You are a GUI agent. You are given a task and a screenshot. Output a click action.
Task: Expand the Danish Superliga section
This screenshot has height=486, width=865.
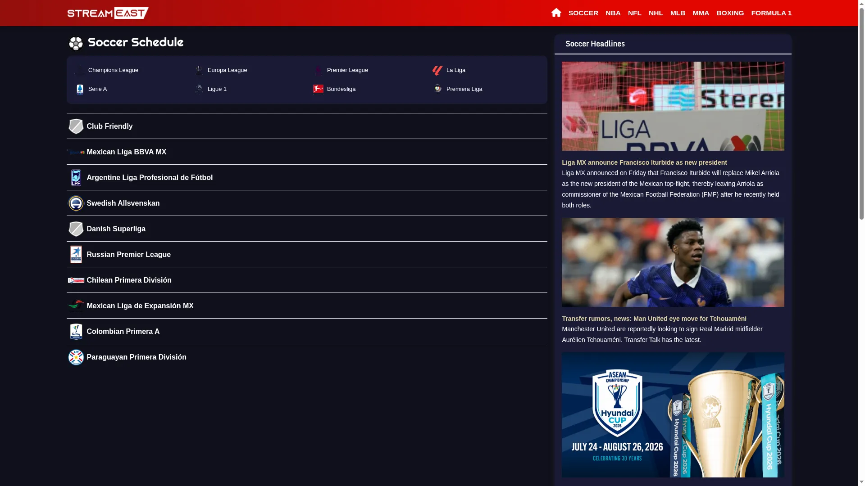(307, 229)
